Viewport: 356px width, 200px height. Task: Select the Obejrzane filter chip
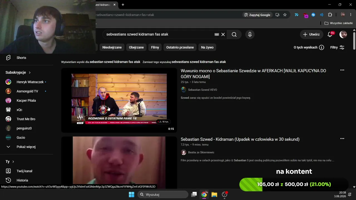pyautogui.click(x=136, y=47)
